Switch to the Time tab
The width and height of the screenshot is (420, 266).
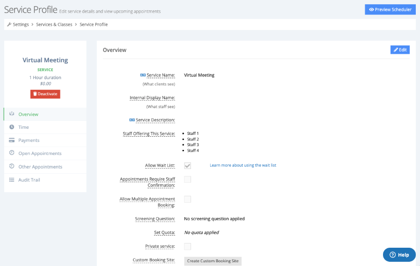pyautogui.click(x=45, y=127)
